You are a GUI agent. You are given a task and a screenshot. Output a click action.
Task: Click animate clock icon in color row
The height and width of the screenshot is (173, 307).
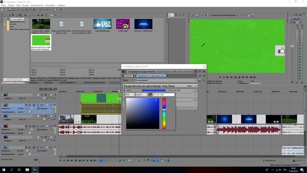195,90
